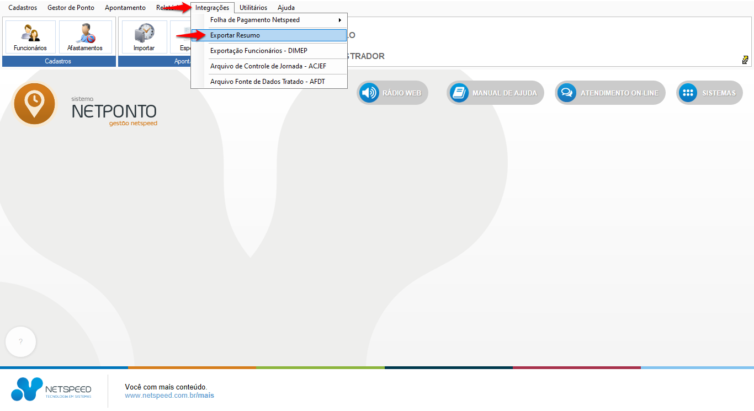Click the SISTEMAS button label
754x411 pixels.
tap(719, 93)
